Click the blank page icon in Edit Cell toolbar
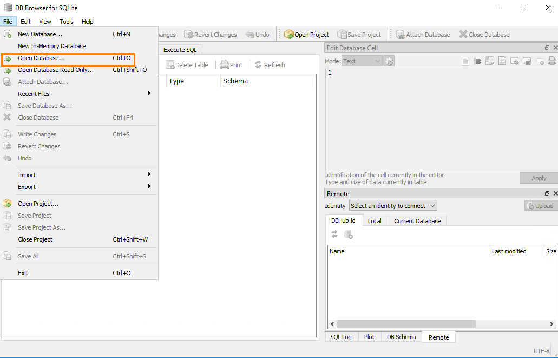558x358 pixels. pos(465,61)
